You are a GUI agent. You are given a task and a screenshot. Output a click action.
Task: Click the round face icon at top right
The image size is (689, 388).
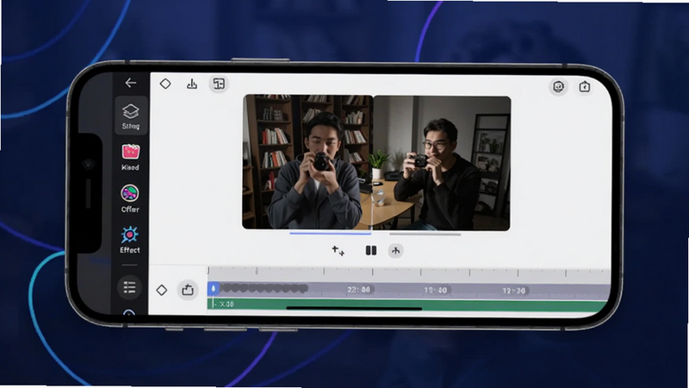[x=558, y=87]
